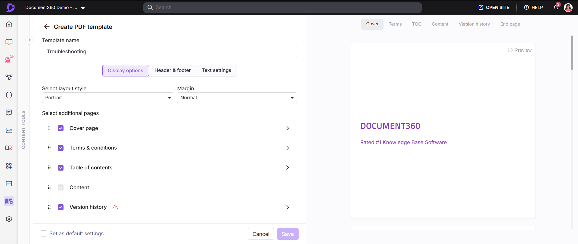Click the disabled Content checkbox
The height and width of the screenshot is (244, 578).
tap(61, 187)
